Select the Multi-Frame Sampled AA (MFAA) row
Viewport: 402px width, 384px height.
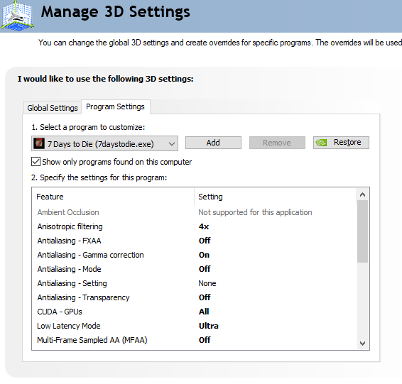pyautogui.click(x=194, y=340)
